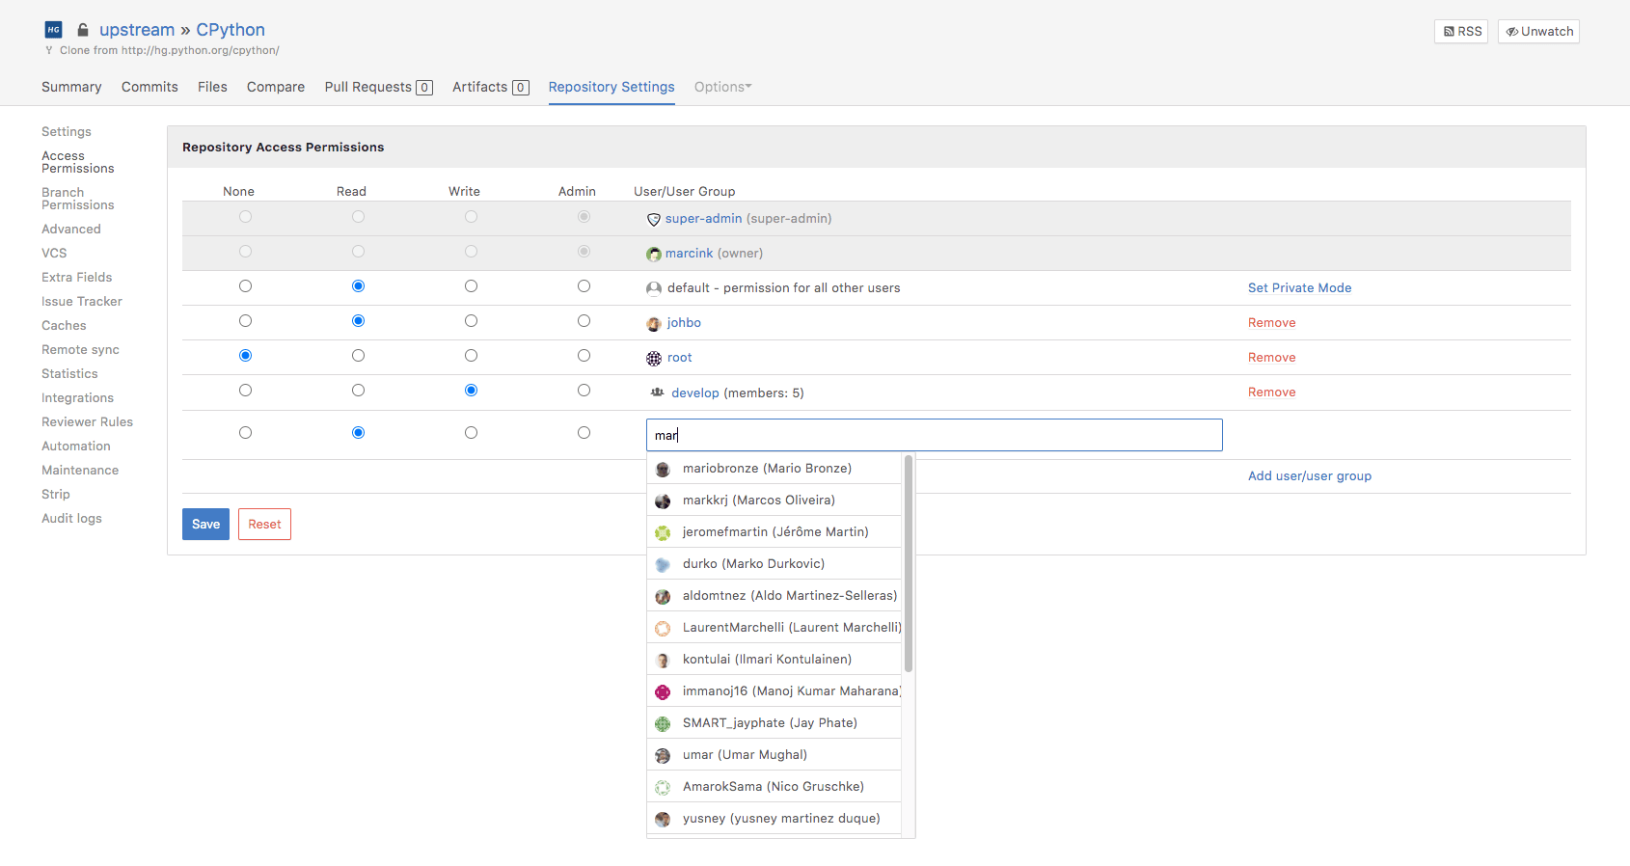Viewport: 1630px width, 866px height.
Task: Click the develop user group icon
Action: [x=658, y=392]
